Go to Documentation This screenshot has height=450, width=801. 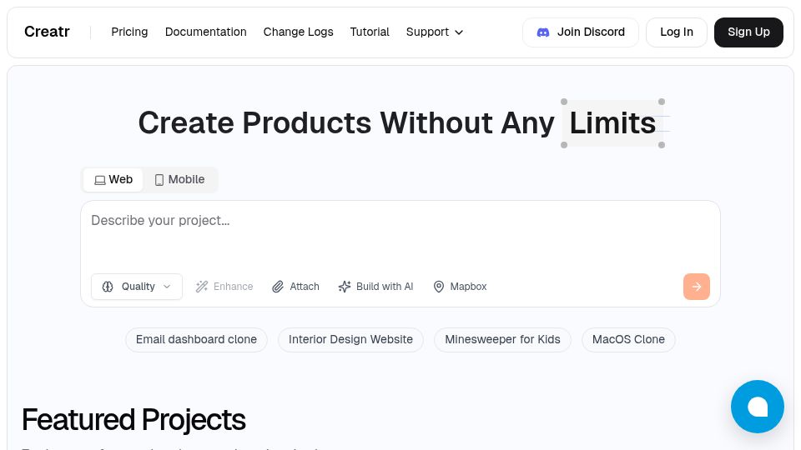tap(205, 32)
